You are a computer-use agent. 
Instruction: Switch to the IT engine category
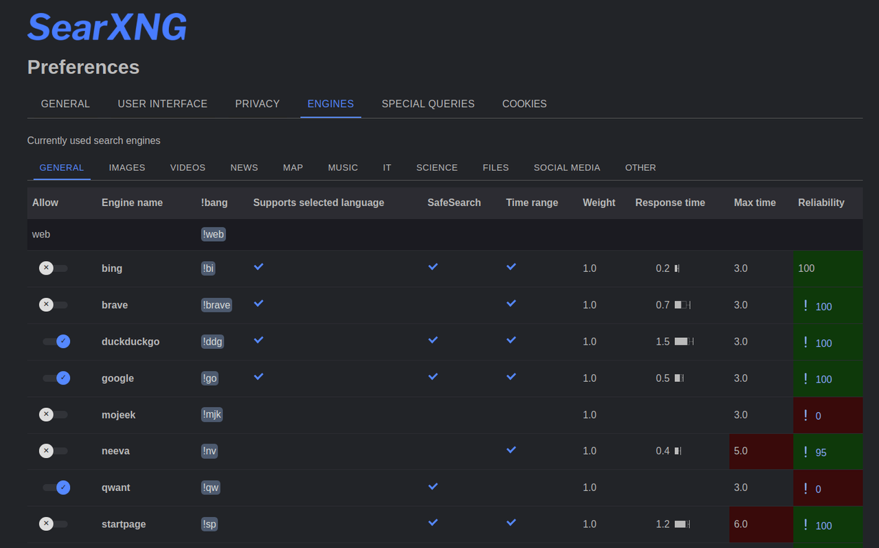click(387, 168)
